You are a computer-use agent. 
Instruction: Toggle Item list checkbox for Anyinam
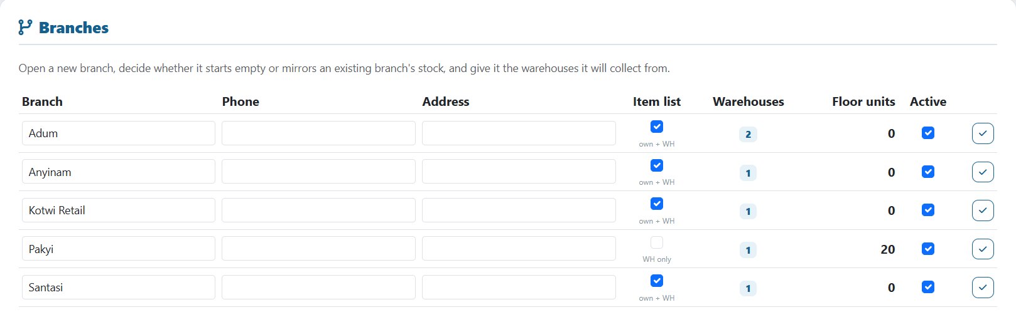tap(657, 165)
